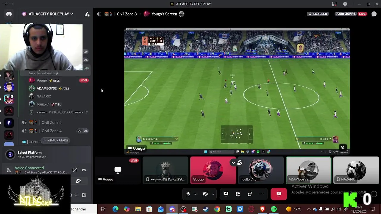Image resolution: width=381 pixels, height=214 pixels.
Task: Open Google Chrome from the taskbar
Action: point(217,209)
